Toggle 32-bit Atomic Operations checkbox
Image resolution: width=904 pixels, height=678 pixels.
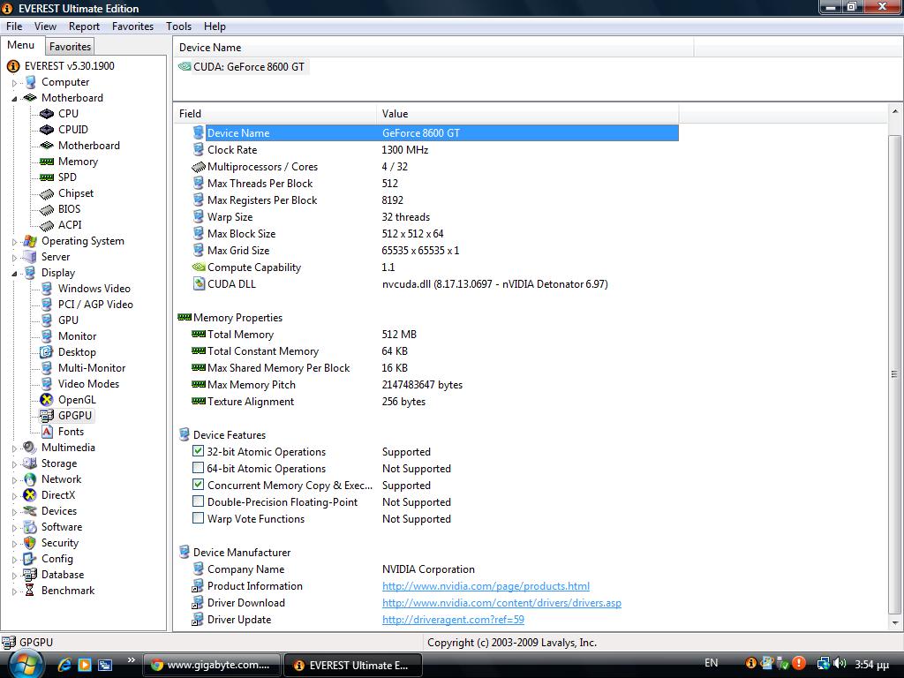[198, 451]
